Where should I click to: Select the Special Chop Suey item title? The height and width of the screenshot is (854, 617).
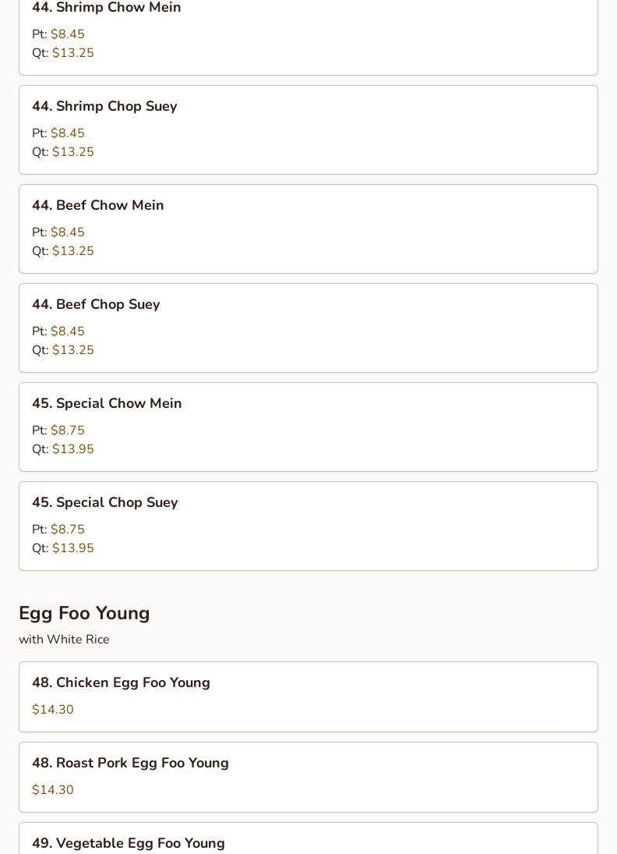click(x=104, y=502)
